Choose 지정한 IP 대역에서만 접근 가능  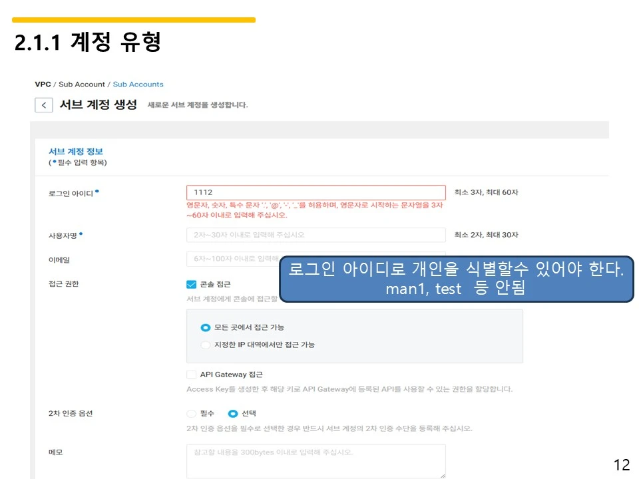205,345
